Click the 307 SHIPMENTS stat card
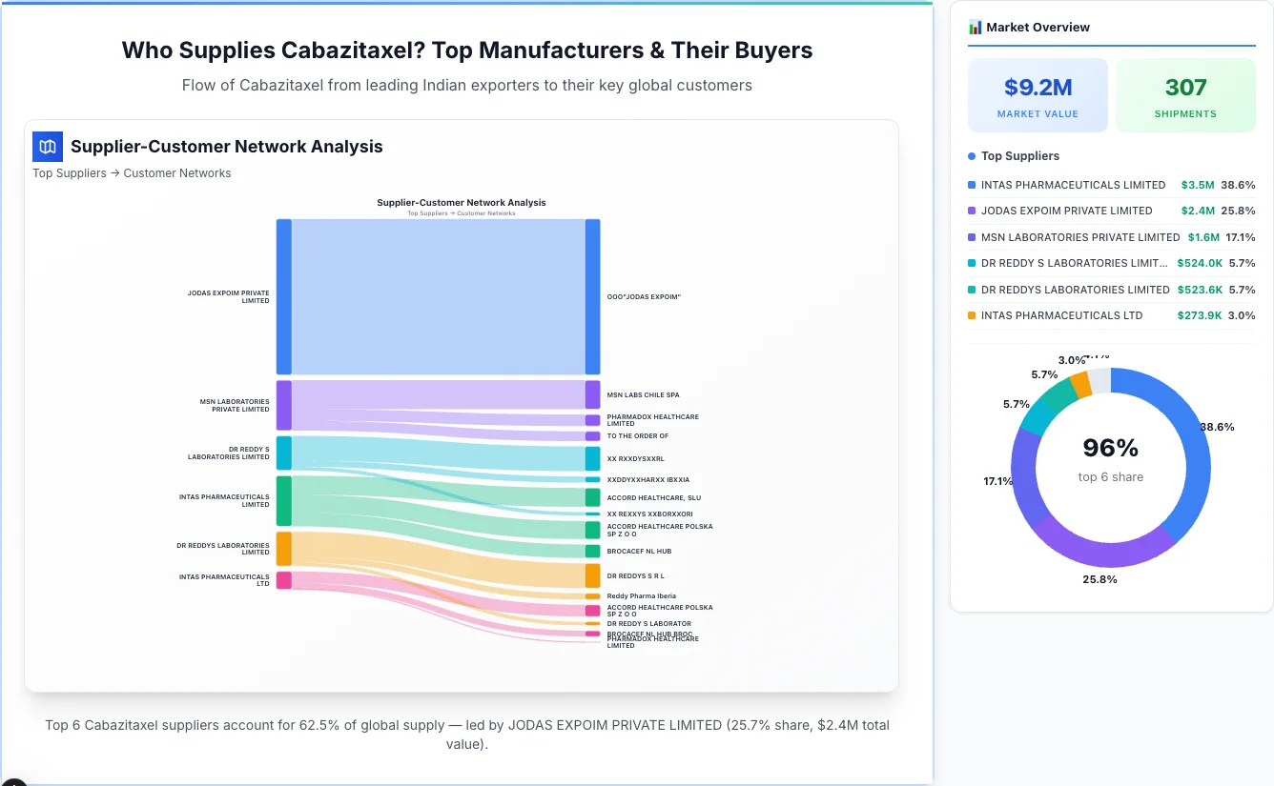 coord(1185,94)
